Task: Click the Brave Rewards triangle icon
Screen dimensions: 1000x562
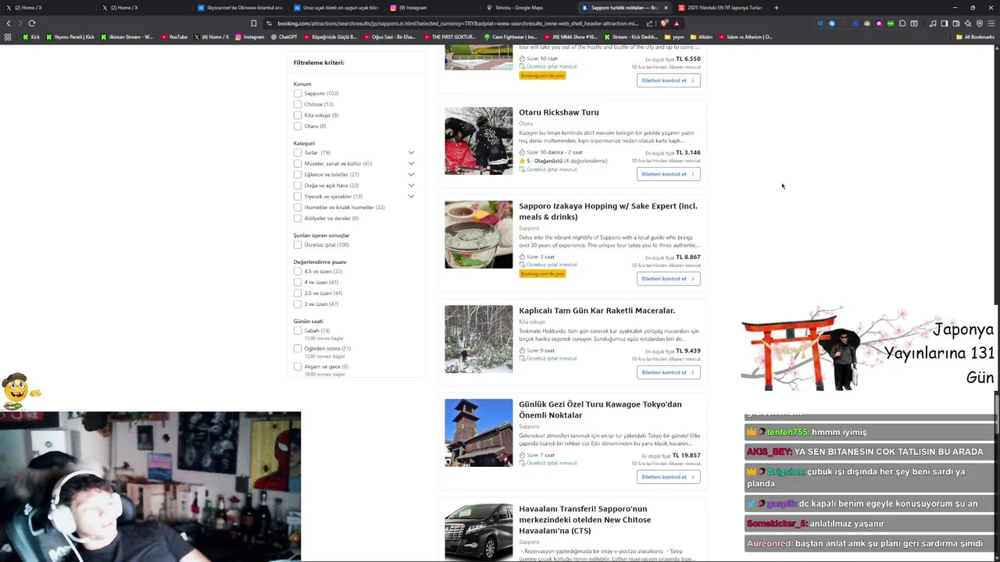Action: pos(677,23)
